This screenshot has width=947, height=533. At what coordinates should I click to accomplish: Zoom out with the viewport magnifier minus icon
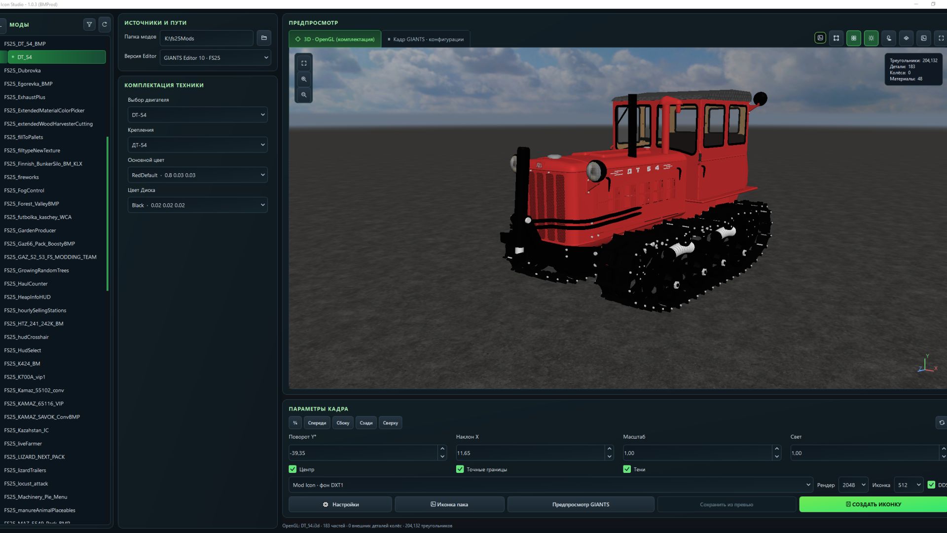click(304, 95)
